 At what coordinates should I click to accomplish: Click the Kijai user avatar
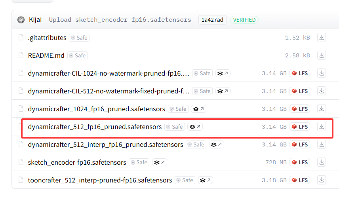(x=21, y=20)
